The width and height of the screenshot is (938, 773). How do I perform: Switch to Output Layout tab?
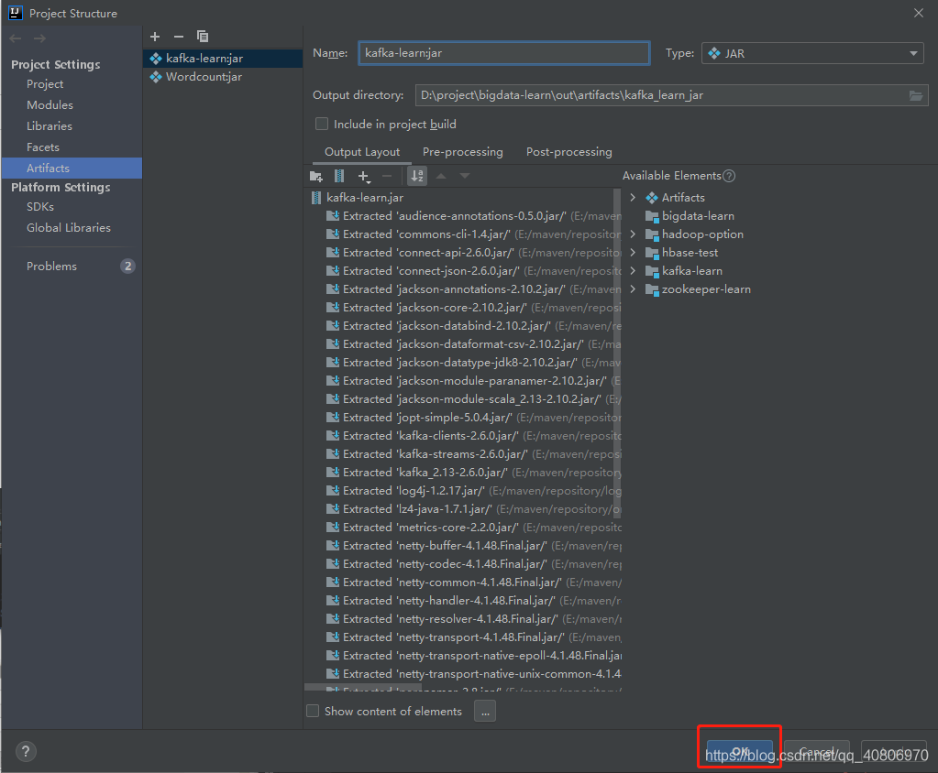point(362,152)
